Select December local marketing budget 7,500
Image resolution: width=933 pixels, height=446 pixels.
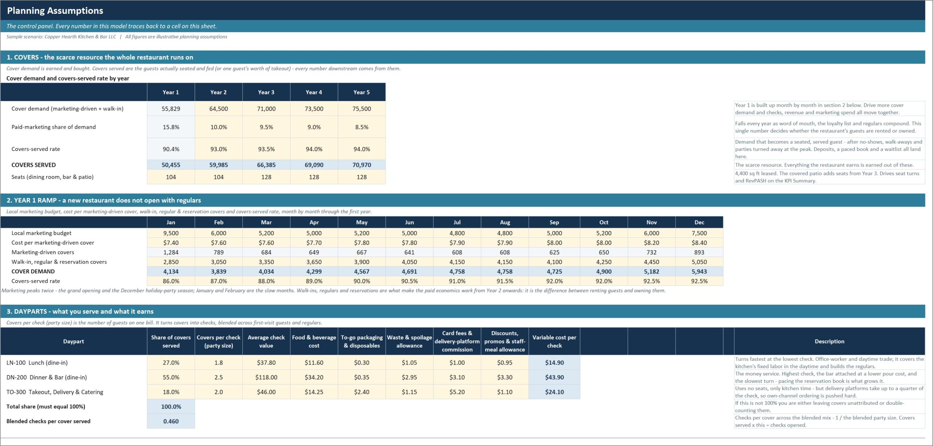(x=699, y=233)
